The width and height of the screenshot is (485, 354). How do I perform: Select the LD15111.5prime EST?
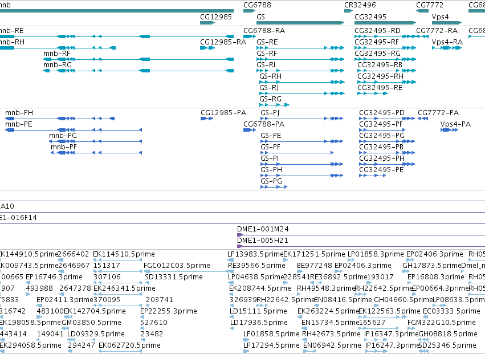pos(232,317)
